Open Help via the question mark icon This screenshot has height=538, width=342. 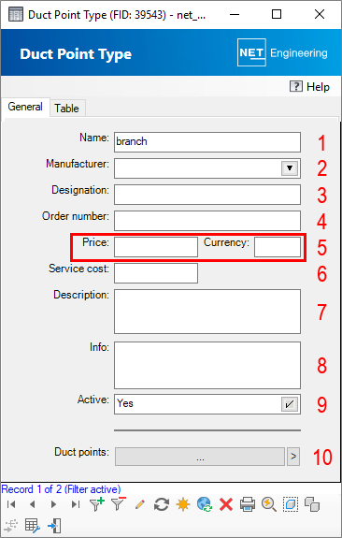pos(296,86)
